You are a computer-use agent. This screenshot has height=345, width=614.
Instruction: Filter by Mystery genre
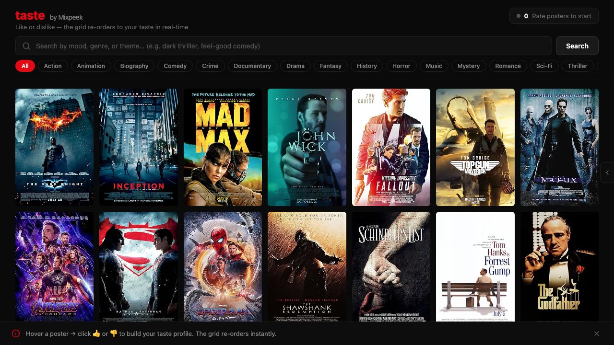[469, 66]
